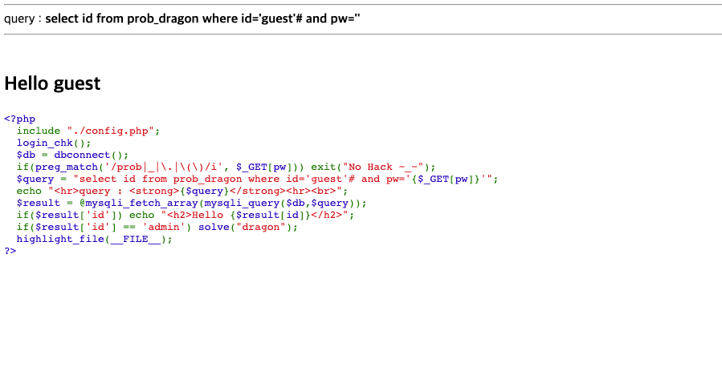Click the echo "<hr>query" line
This screenshot has width=722, height=375.
coord(182,191)
